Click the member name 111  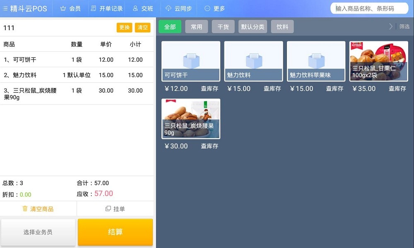click(x=9, y=28)
